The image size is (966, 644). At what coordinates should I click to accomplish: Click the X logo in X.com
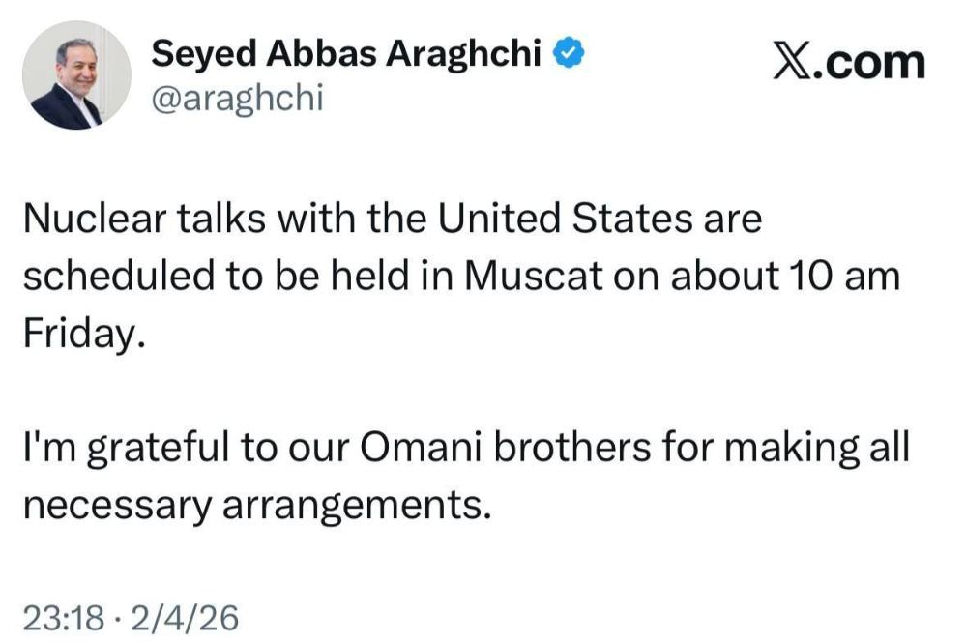tap(794, 62)
